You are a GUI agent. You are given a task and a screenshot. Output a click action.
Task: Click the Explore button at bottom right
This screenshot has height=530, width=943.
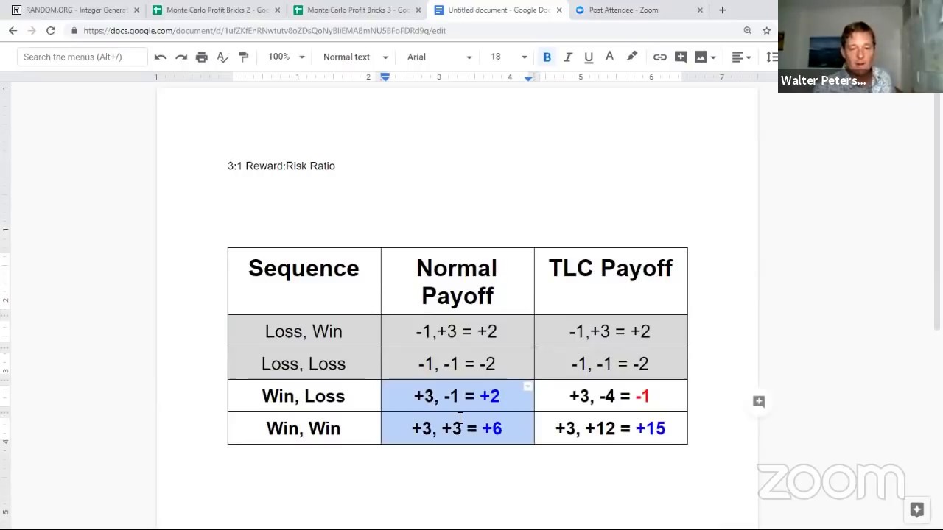917,509
